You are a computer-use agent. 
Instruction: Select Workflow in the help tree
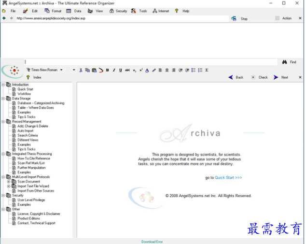pyautogui.click(x=24, y=94)
